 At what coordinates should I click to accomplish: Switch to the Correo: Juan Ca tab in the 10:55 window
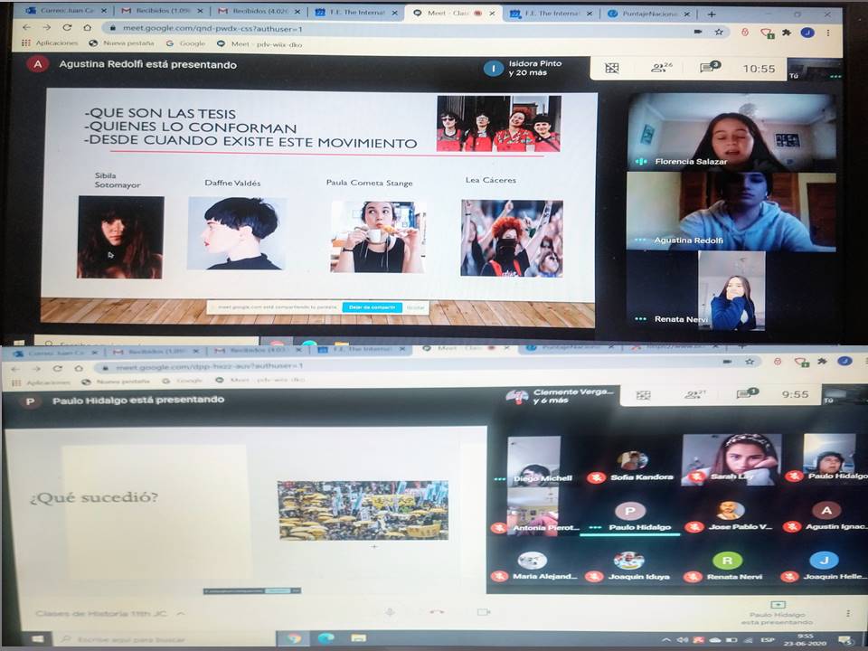pyautogui.click(x=65, y=11)
